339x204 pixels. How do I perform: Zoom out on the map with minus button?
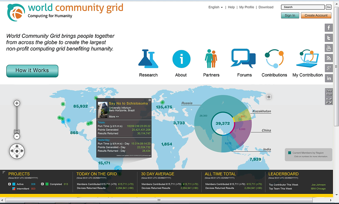pyautogui.click(x=17, y=136)
